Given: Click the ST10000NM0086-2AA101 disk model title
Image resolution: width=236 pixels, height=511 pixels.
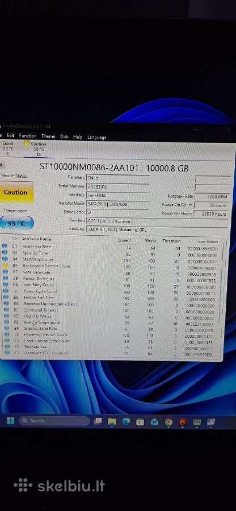Looking at the screenshot, I should (114, 167).
